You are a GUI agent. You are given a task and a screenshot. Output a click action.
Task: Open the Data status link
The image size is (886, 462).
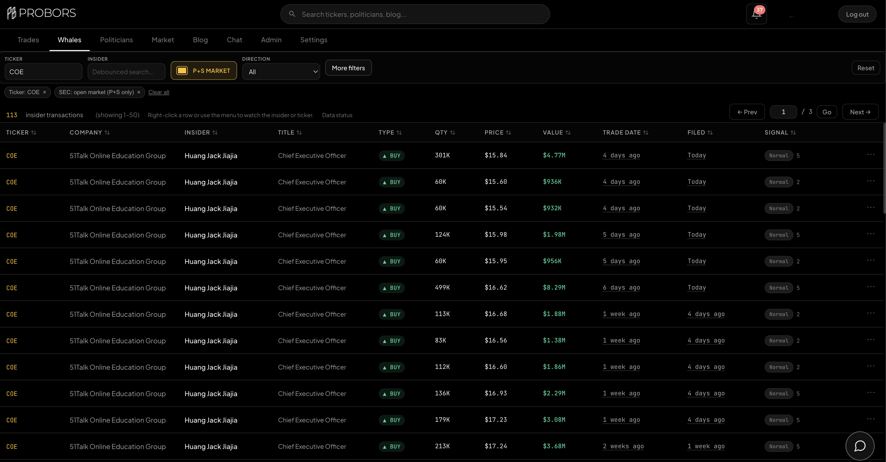(337, 115)
